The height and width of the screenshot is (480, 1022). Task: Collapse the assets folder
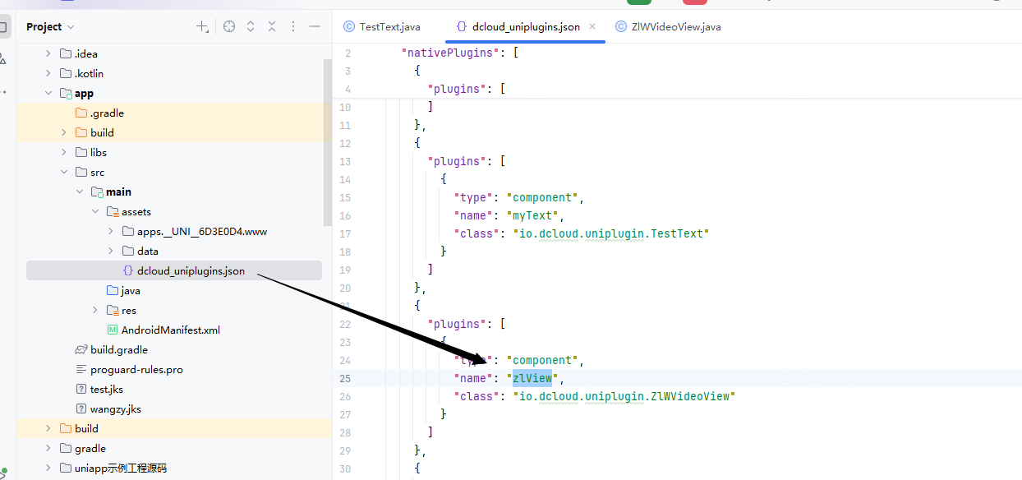pos(95,212)
